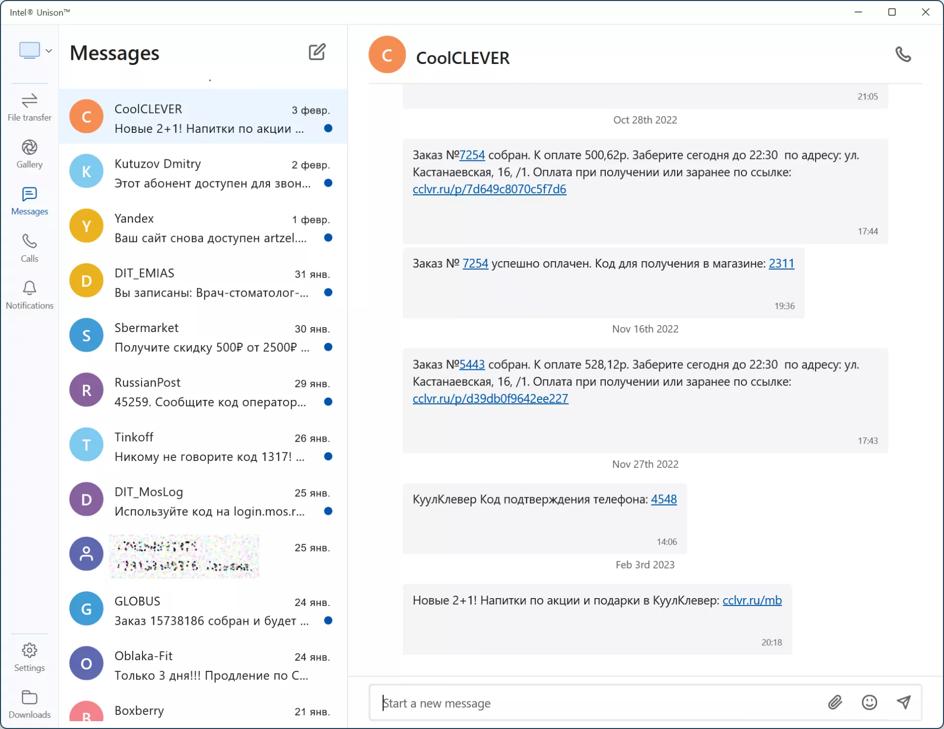This screenshot has width=944, height=729.
Task: Select the Yandex conversation avatar
Action: tap(87, 226)
